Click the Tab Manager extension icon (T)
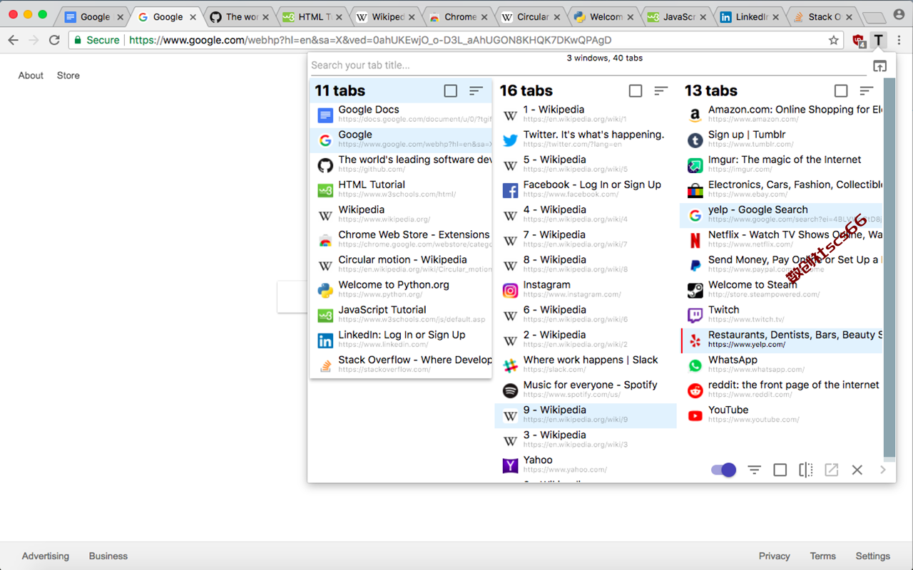 click(879, 40)
